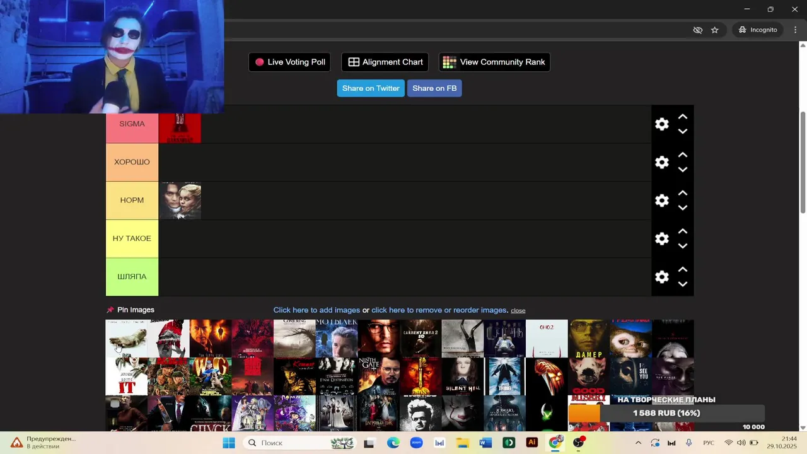Move НОРМ tier row up
Screen dimensions: 807x454
682,194
